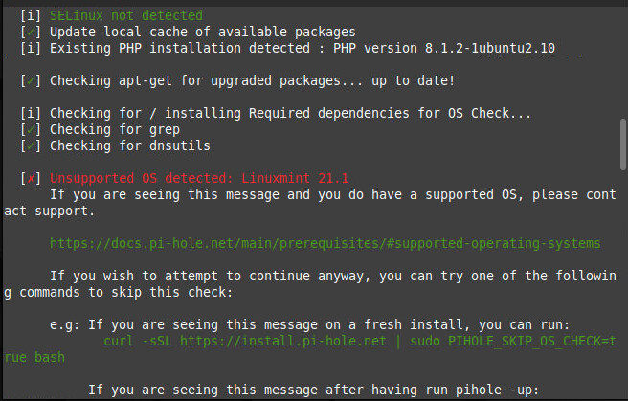This screenshot has width=628, height=401.
Task: Click the 'rue bash' wrapped command text
Action: point(34,357)
